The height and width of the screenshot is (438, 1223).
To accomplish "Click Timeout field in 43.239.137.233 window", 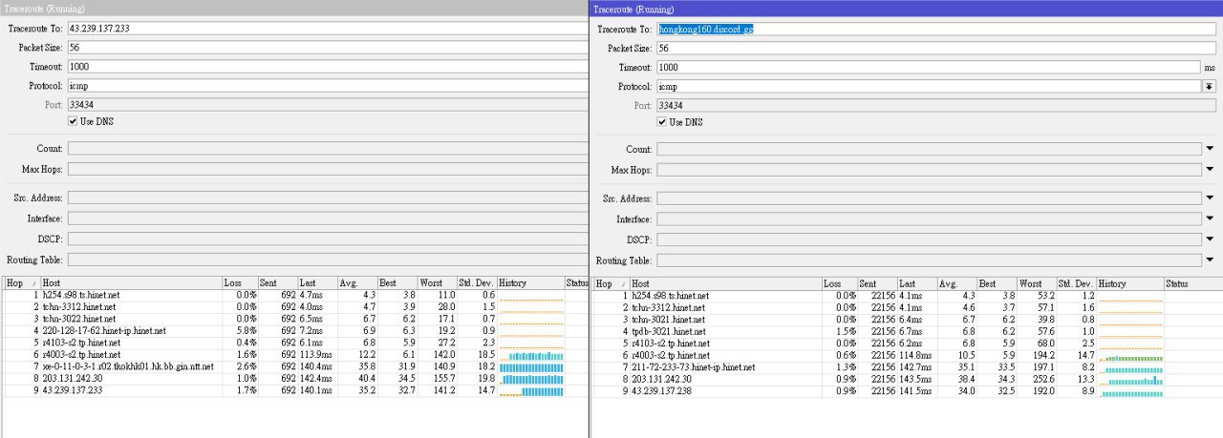I will click(327, 67).
